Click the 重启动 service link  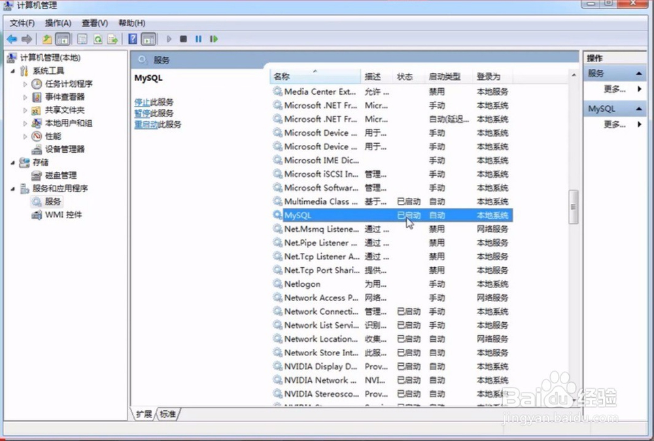(146, 125)
